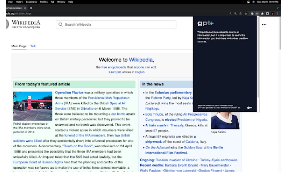Follow the Thessaly link

point(177,125)
